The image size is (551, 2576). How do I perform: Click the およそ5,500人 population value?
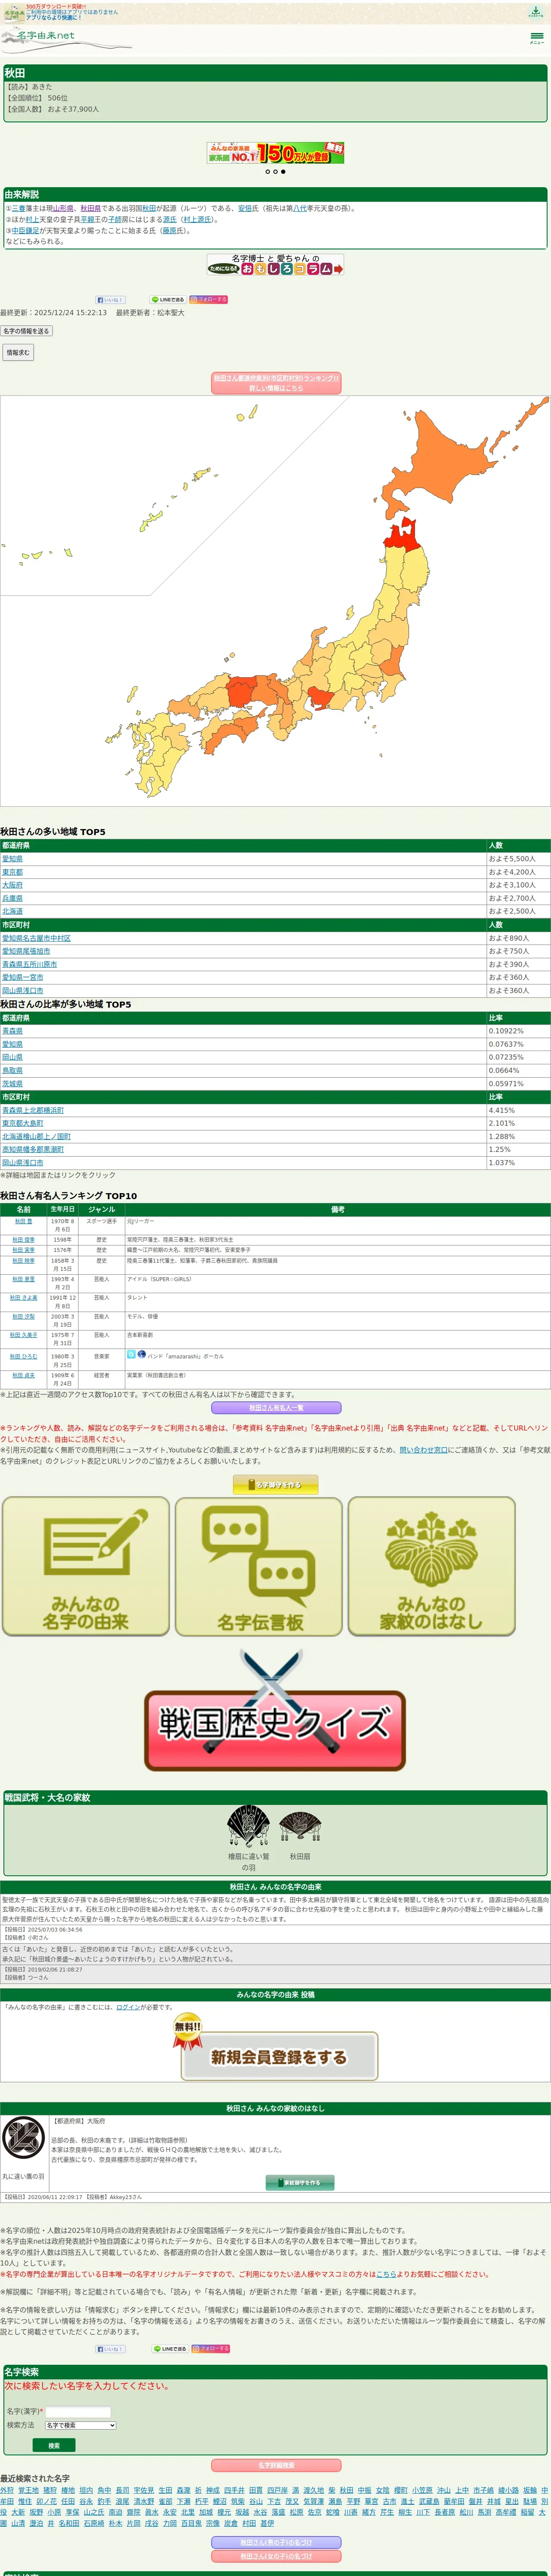512,859
